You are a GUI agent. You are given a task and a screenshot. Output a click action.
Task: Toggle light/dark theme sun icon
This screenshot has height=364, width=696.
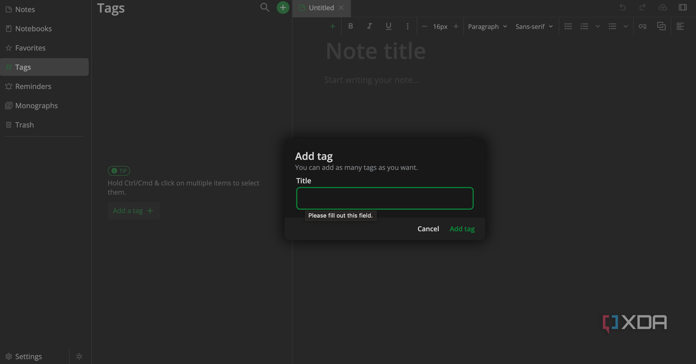(x=79, y=356)
